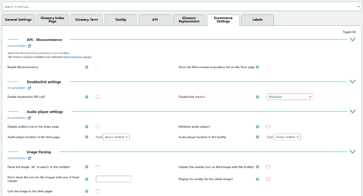Switch to the General Settings tab
Image resolution: width=363 pixels, height=196 pixels.
[18, 20]
